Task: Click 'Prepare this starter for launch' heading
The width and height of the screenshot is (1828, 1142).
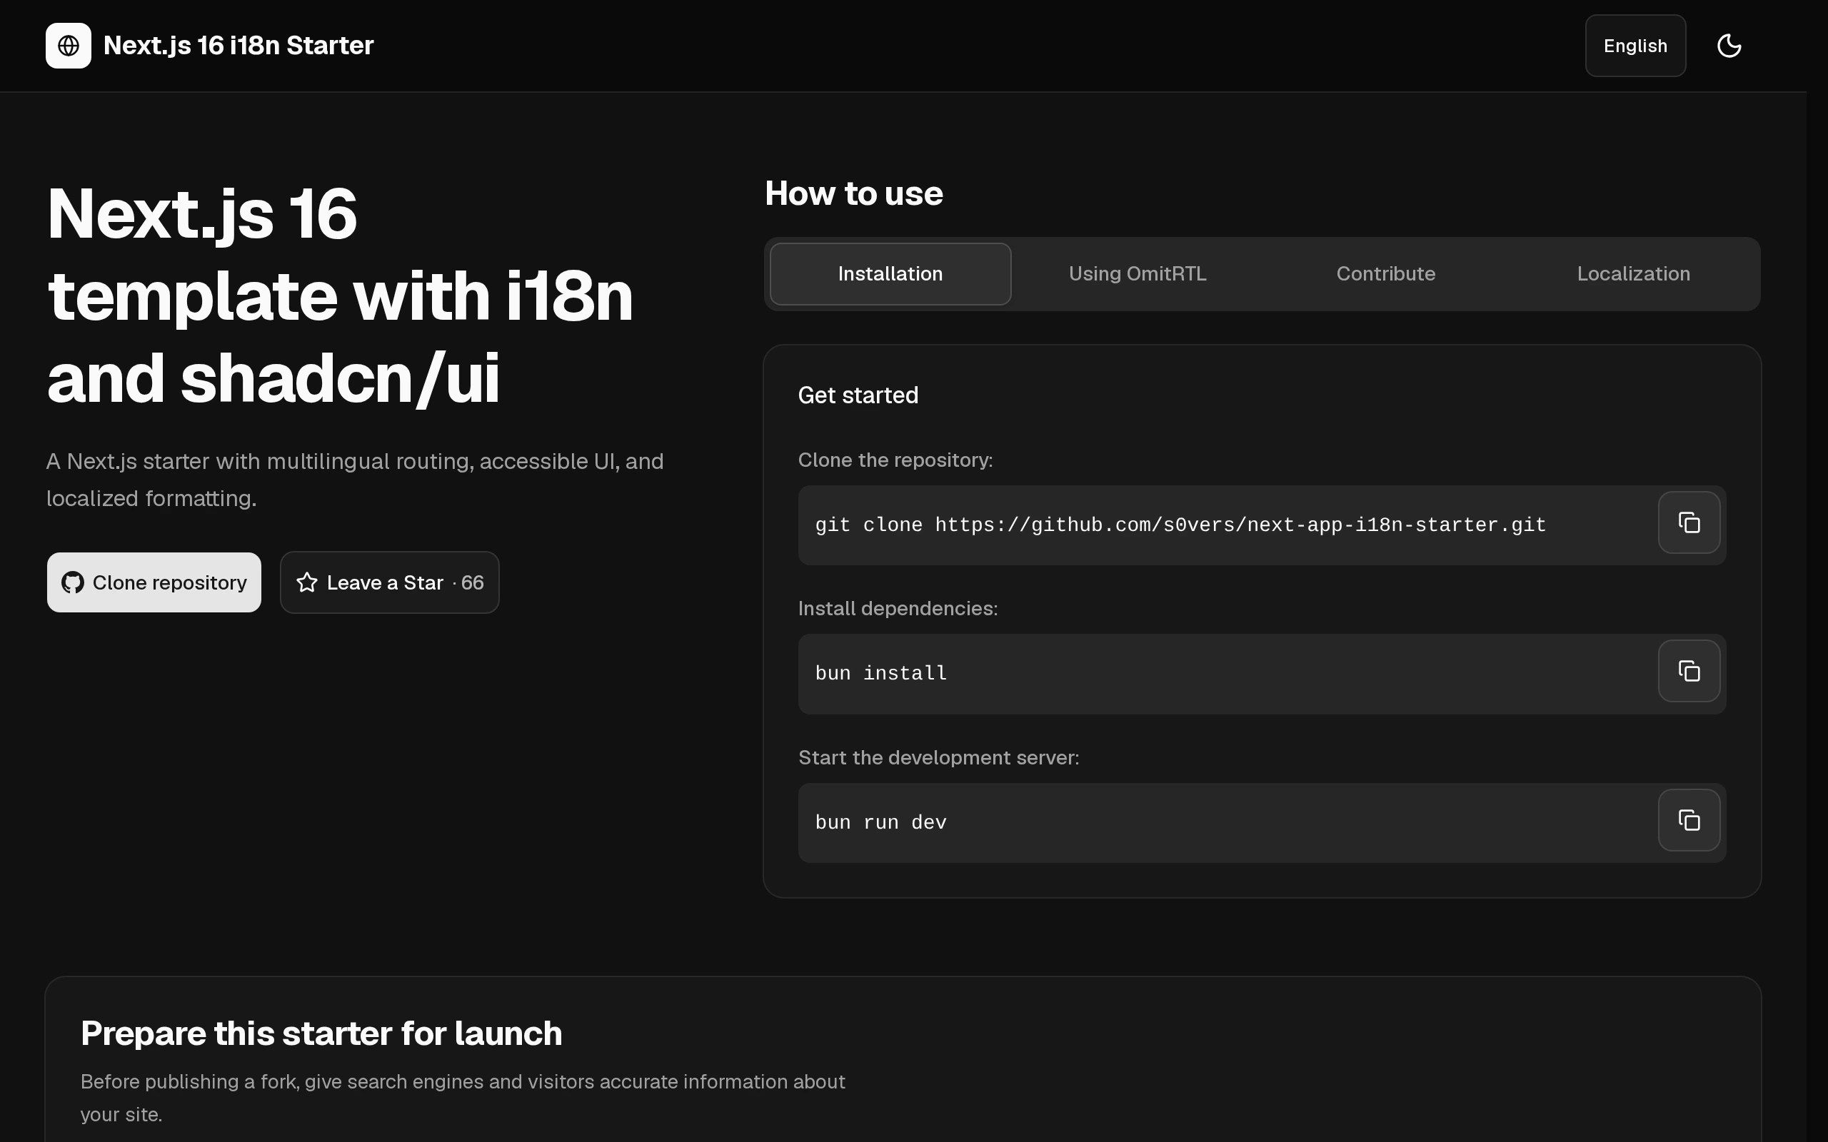Action: pyautogui.click(x=322, y=1034)
